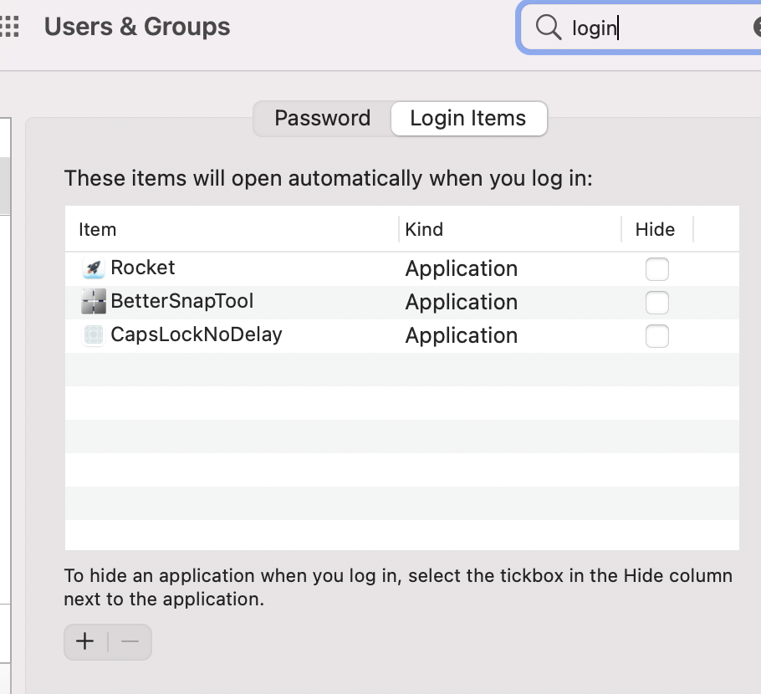Click the CapsLockNoDelay app icon

click(94, 335)
